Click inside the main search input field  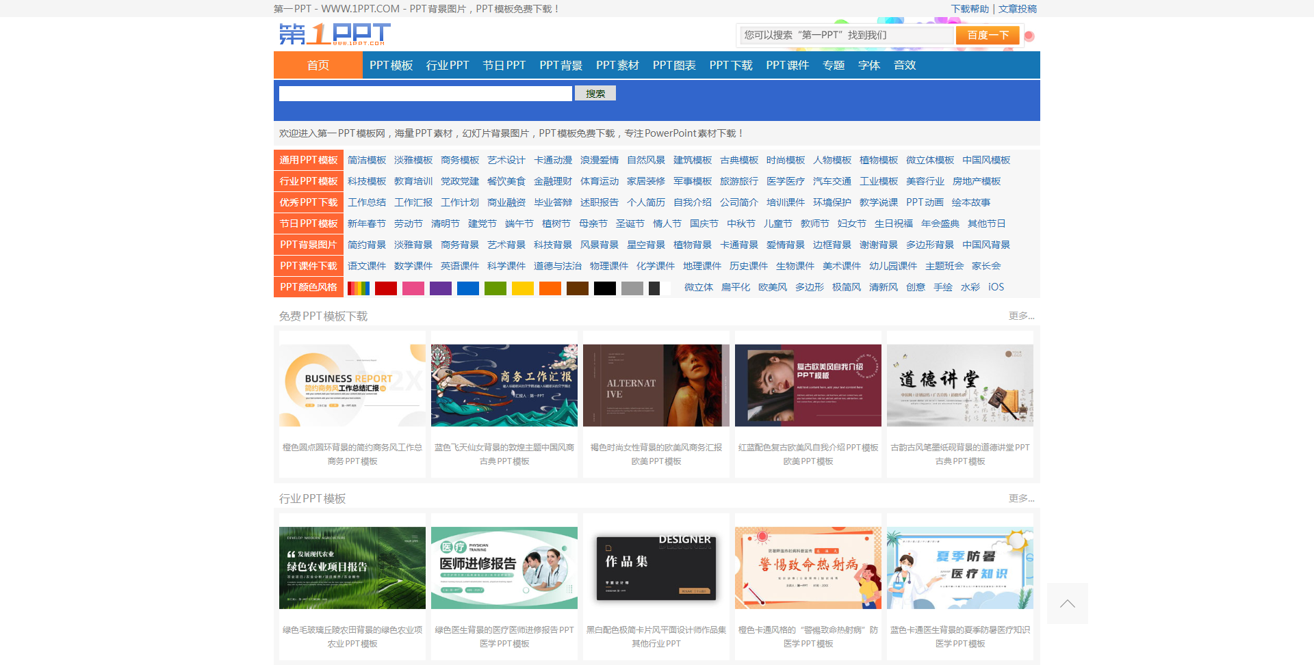(x=424, y=93)
